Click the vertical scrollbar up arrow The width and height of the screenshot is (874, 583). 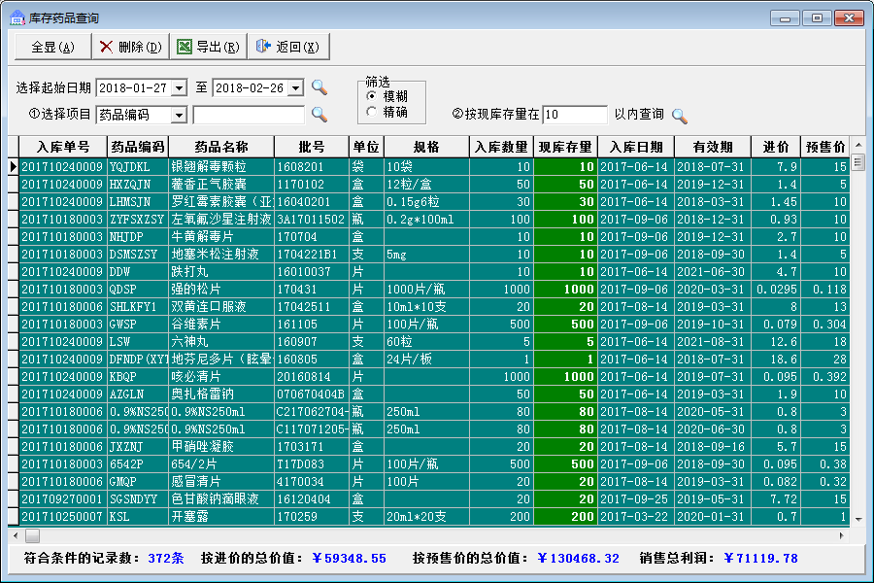[858, 145]
